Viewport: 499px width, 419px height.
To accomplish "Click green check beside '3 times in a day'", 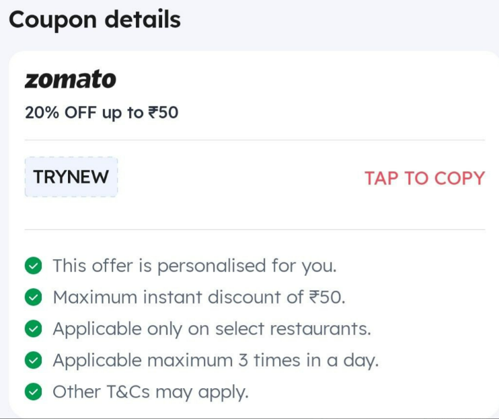I will click(33, 360).
